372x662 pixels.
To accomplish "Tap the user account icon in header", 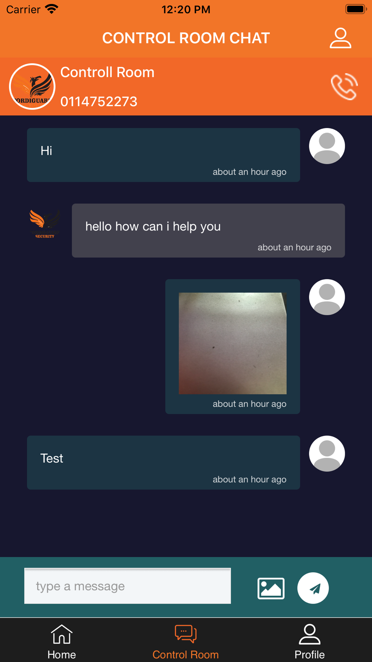I will point(340,38).
